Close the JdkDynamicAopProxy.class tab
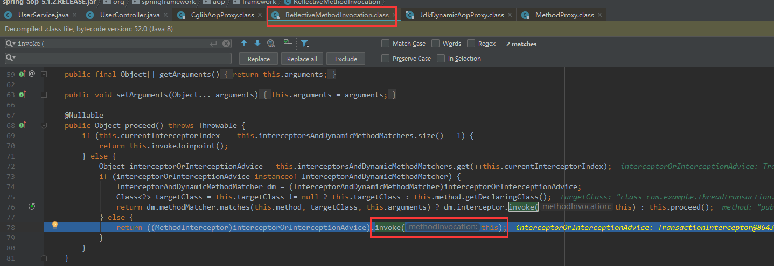The width and height of the screenshot is (774, 266). pyautogui.click(x=511, y=15)
